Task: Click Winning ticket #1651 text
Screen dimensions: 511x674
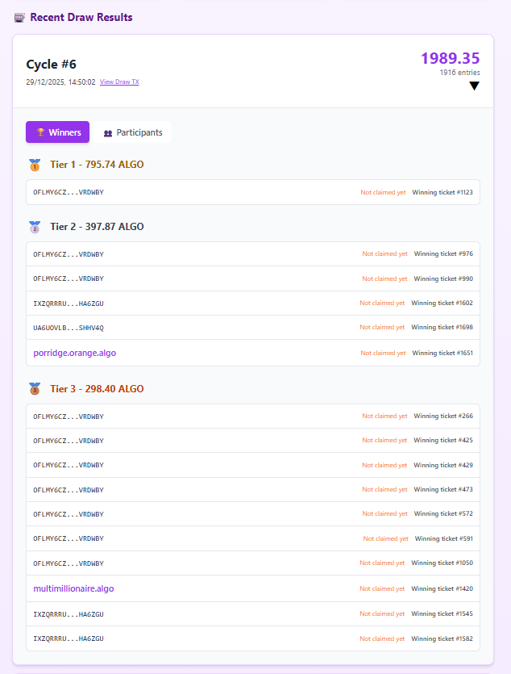Action: tap(442, 353)
